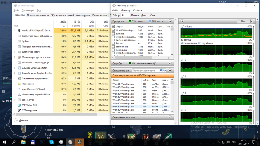The height and width of the screenshot is (146, 260).
Task: Click the Диспетчер задач process icon
Action: 19,52
